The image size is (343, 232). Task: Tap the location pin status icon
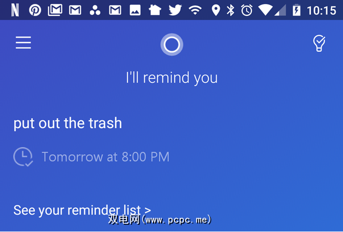pos(216,10)
